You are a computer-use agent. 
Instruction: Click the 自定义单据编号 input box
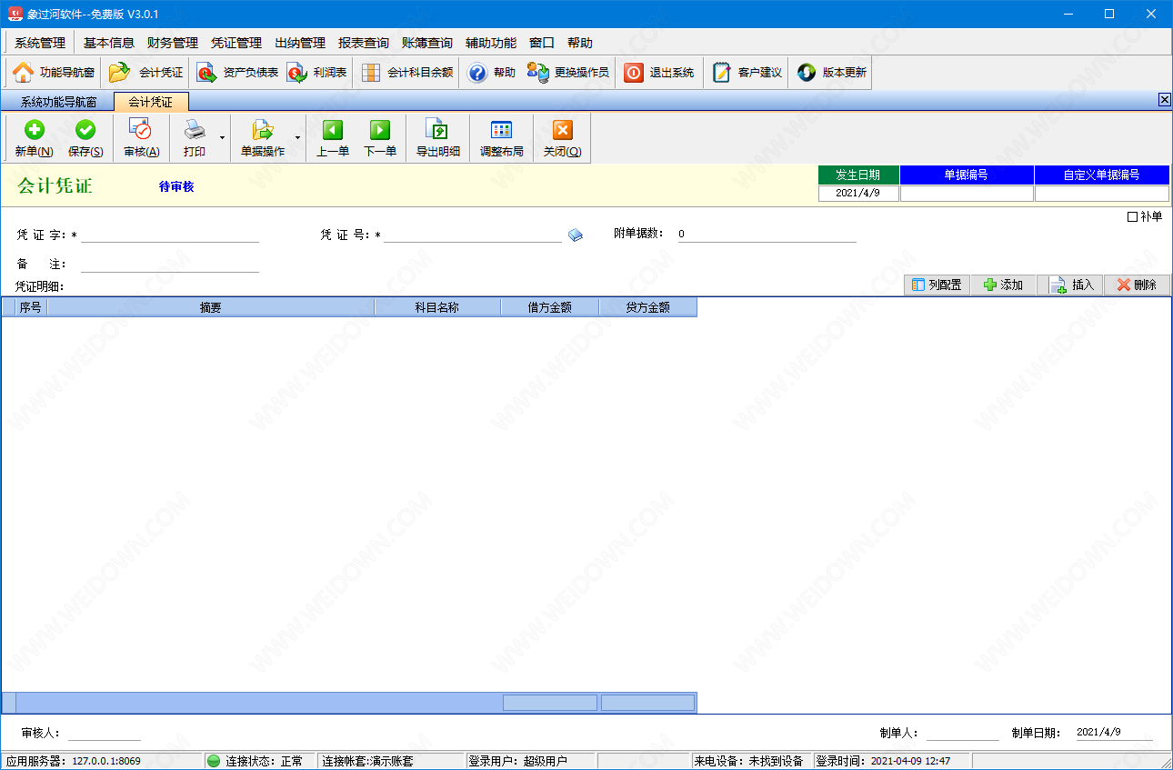[1102, 194]
